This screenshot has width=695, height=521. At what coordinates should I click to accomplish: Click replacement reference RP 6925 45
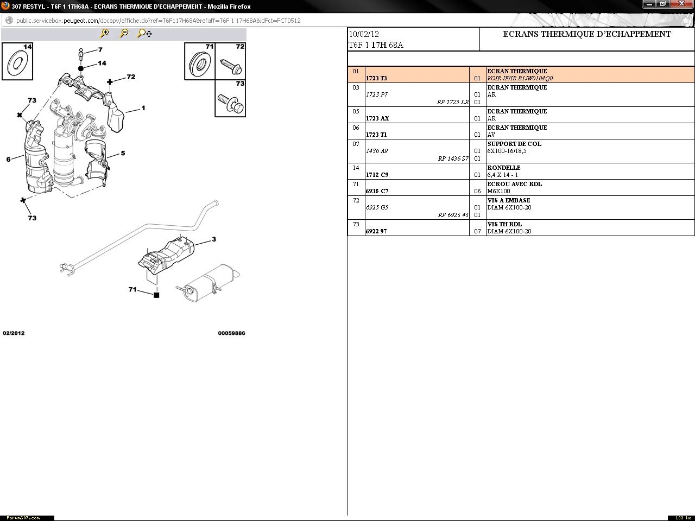tap(453, 215)
